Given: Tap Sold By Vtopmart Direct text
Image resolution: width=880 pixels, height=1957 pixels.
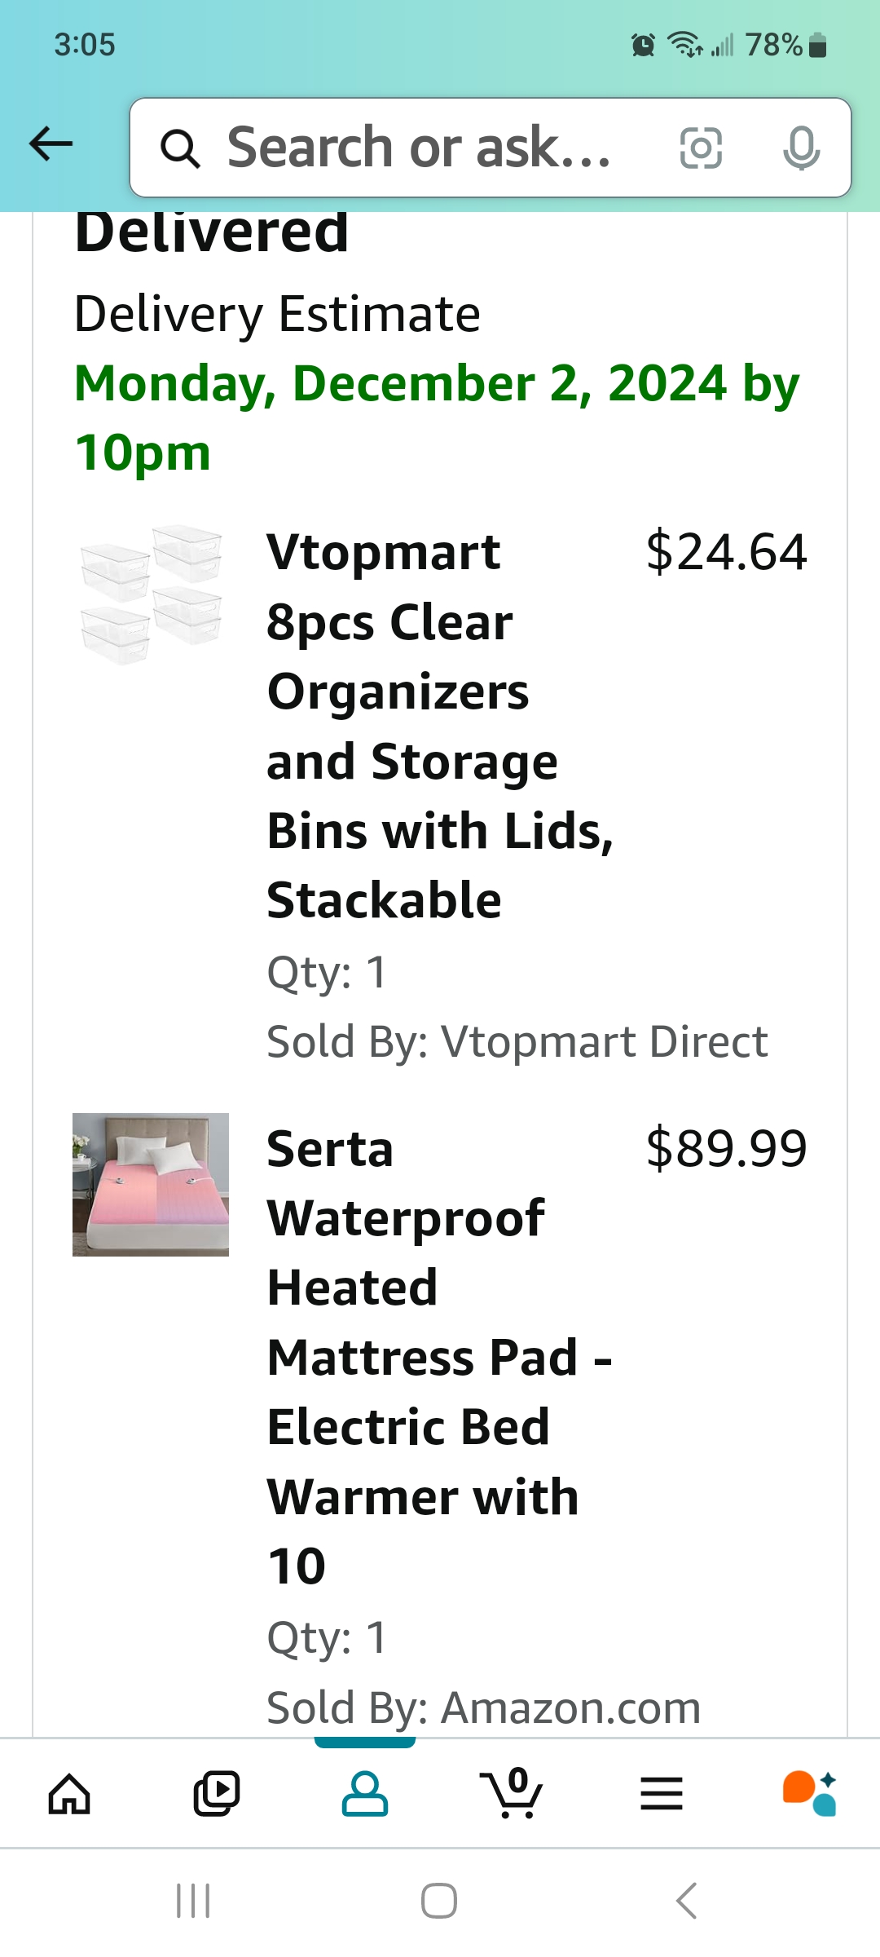Looking at the screenshot, I should 517,1041.
